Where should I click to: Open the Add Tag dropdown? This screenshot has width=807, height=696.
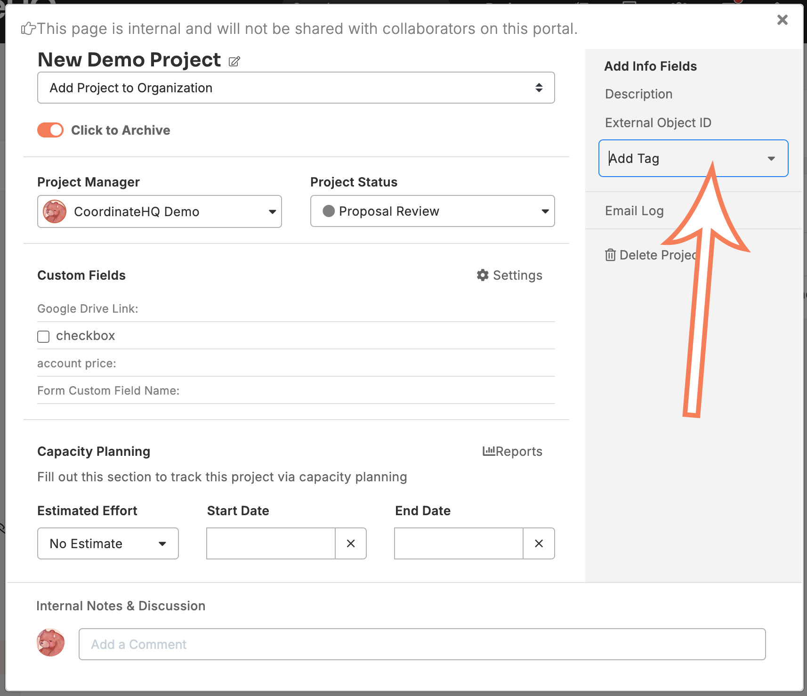pos(693,158)
